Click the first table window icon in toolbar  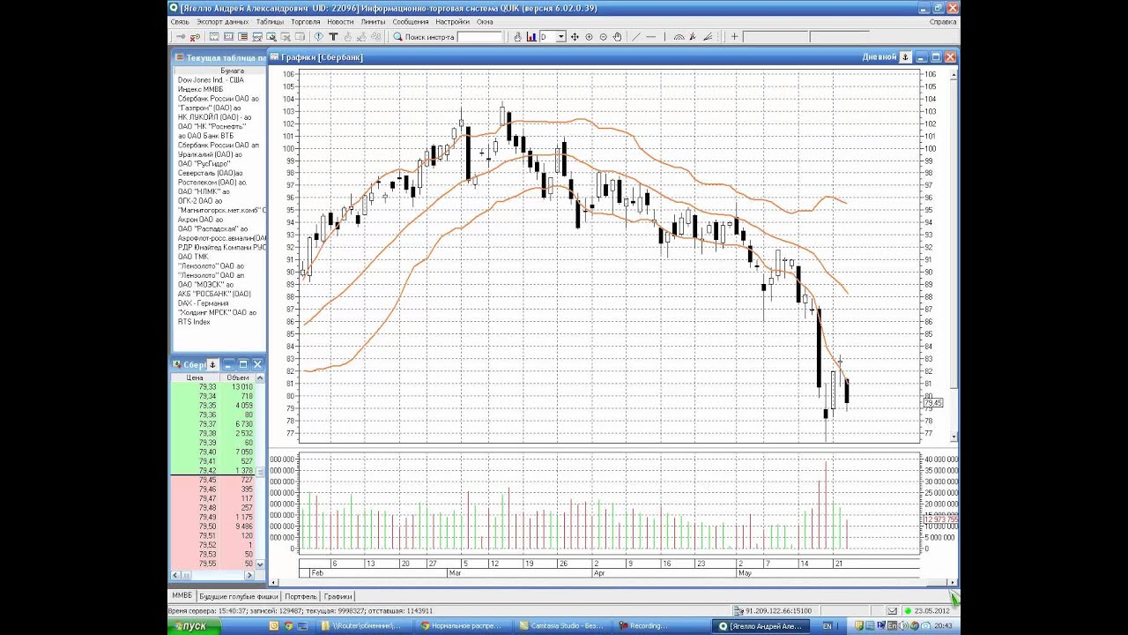click(214, 37)
